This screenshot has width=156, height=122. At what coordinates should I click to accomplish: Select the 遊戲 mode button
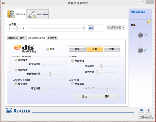tap(112, 49)
